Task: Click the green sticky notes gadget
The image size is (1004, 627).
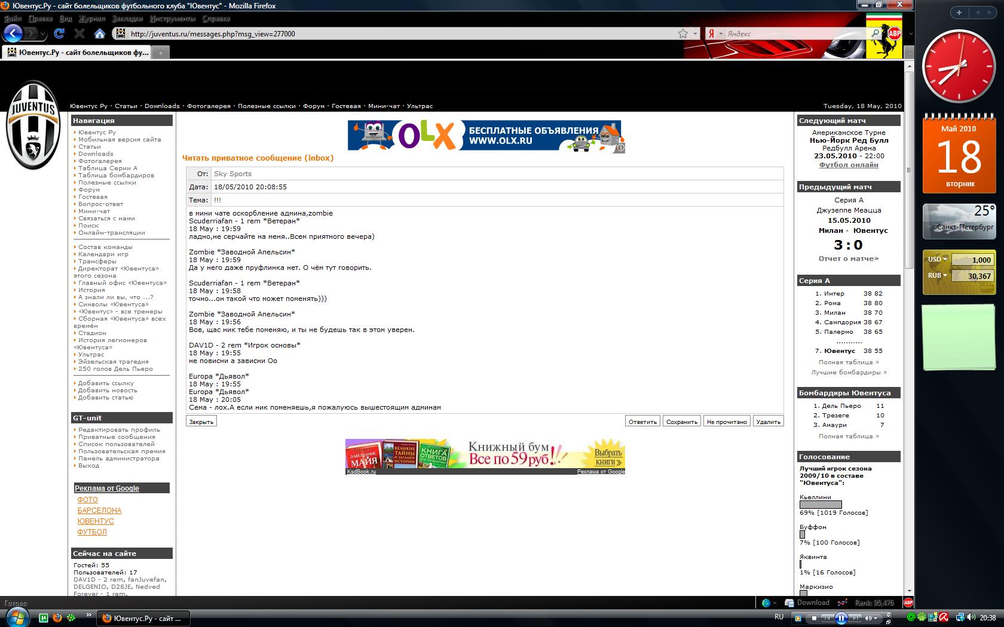Action: (x=959, y=337)
